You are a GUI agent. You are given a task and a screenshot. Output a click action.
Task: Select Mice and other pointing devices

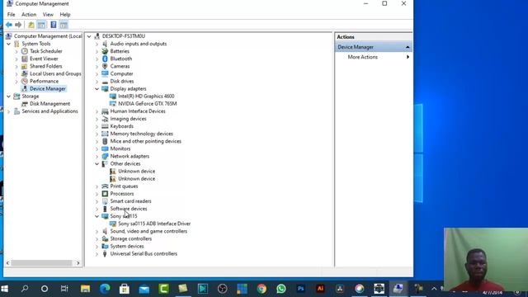click(146, 141)
